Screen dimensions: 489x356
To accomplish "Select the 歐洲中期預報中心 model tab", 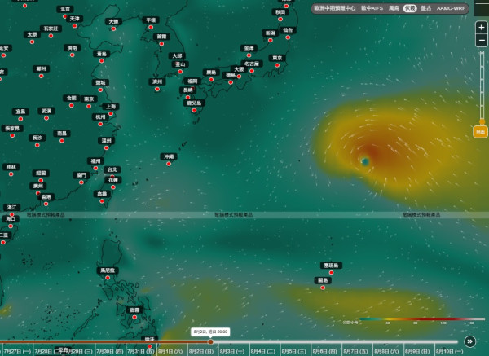I will click(x=335, y=8).
